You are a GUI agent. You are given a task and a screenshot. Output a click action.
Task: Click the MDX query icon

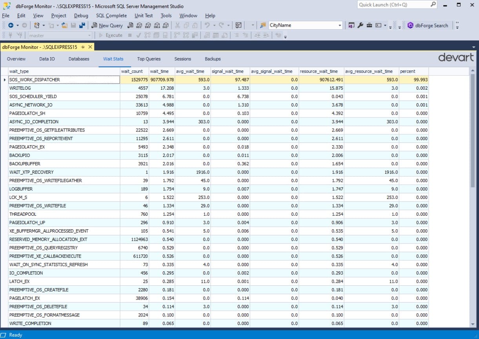pos(138,25)
